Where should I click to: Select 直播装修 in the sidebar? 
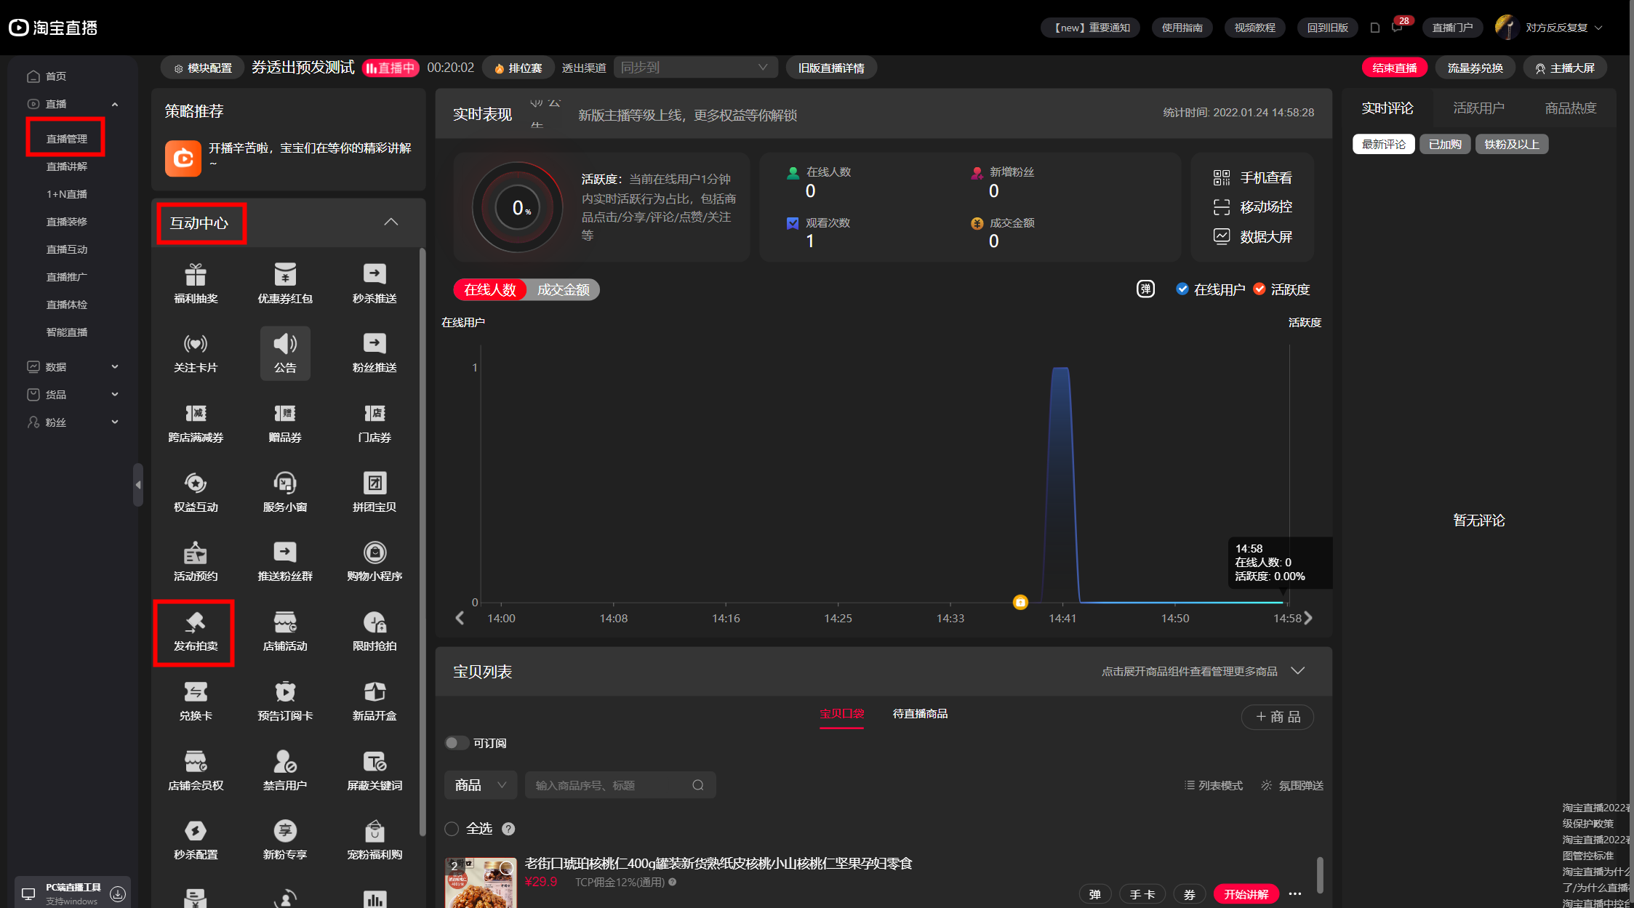tap(67, 222)
